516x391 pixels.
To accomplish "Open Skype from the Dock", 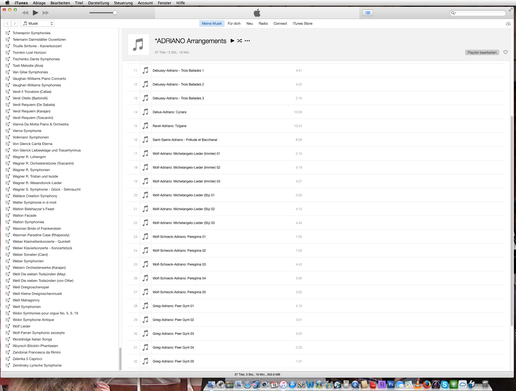I will coord(445,384).
